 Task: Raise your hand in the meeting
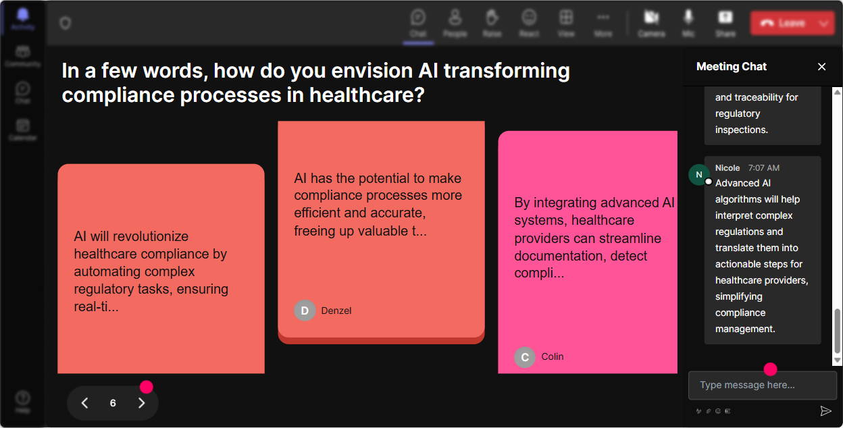(x=492, y=23)
